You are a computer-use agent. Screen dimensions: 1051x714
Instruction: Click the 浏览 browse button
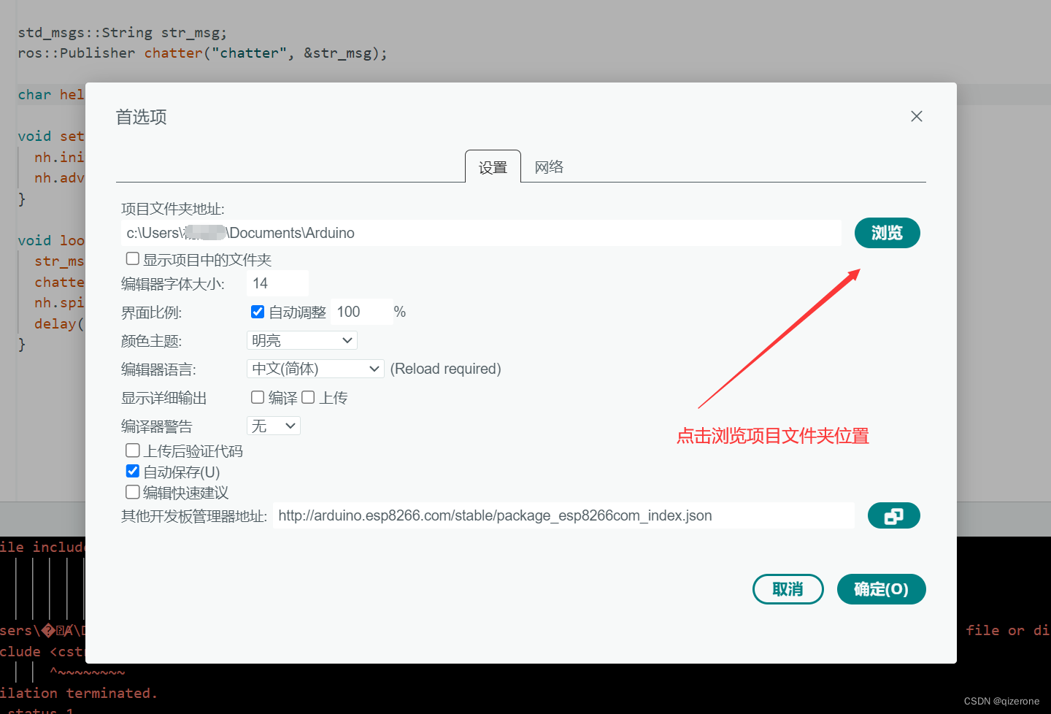887,233
